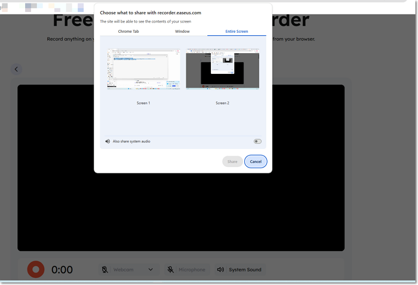The height and width of the screenshot is (285, 418).
Task: Go back using the left chevron button
Action: coord(16,69)
